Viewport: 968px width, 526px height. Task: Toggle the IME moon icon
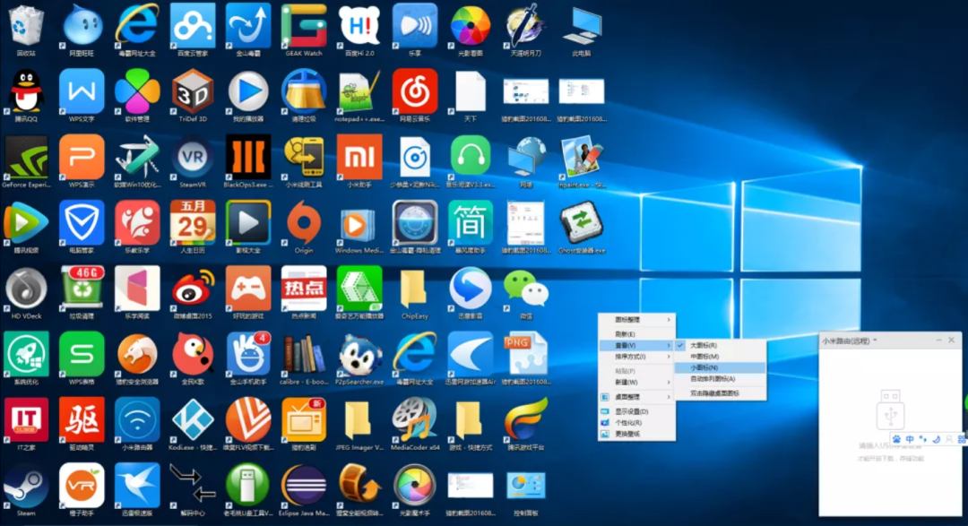936,439
